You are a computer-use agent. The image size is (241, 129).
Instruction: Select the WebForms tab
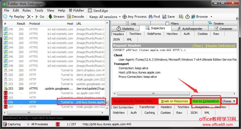[x=154, y=34]
